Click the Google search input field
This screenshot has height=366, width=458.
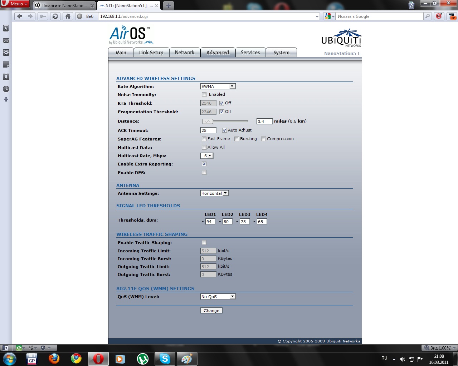tap(380, 16)
